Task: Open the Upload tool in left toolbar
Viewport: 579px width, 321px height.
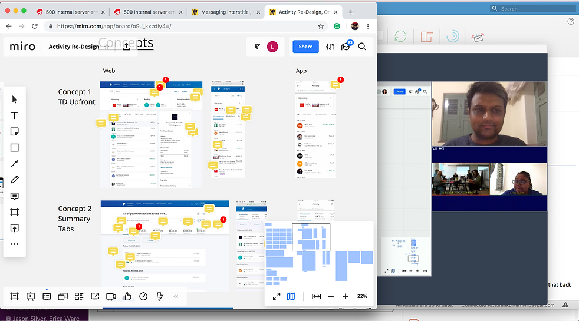Action: click(14, 228)
